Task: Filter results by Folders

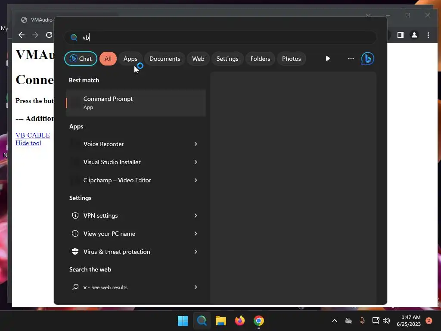Action: tap(260, 59)
